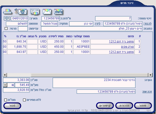The height and width of the screenshot is (114, 156).
Task: Click the שמור button
Action: (x=143, y=105)
